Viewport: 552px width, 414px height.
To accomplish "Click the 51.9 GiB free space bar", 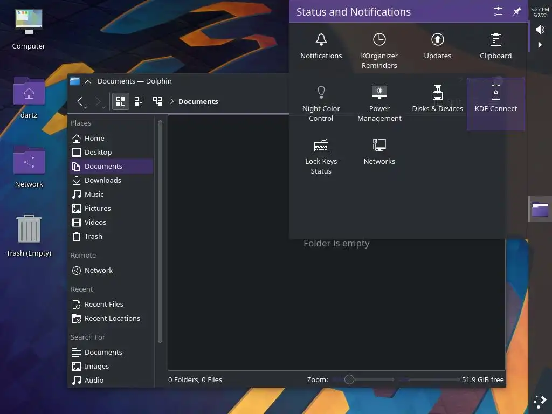I will [x=428, y=379].
